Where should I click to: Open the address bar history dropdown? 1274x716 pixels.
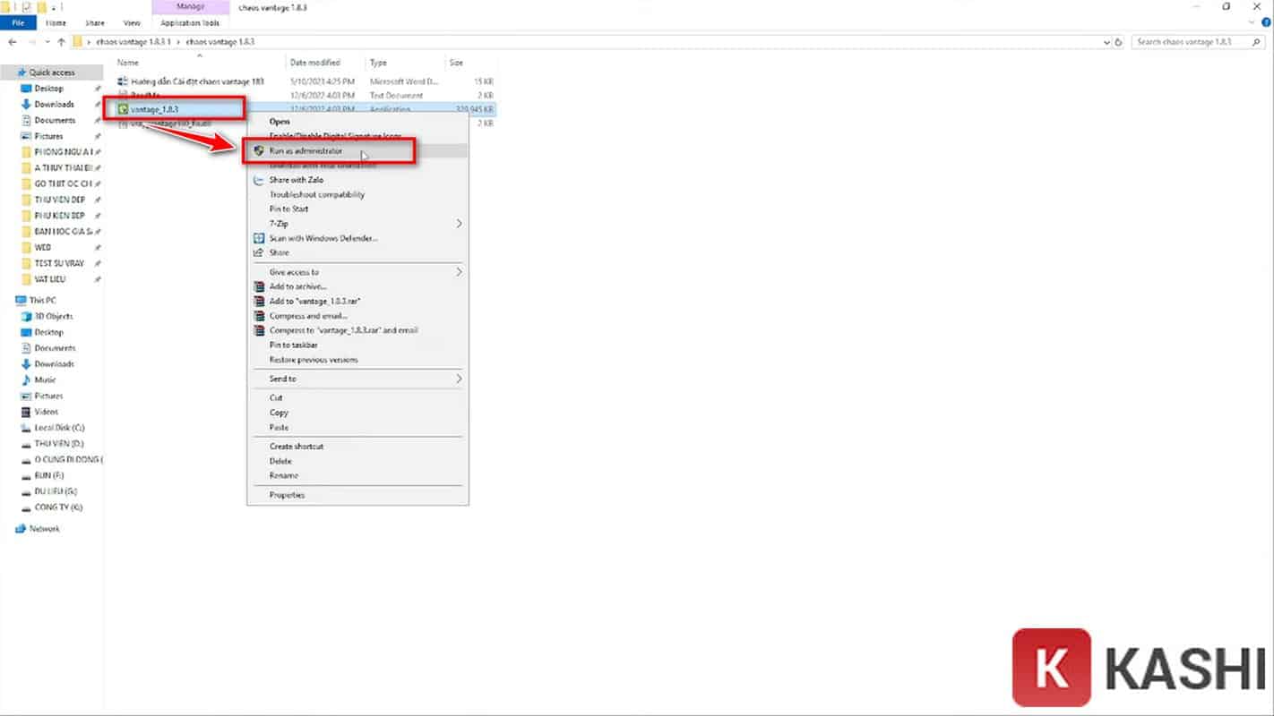pos(1107,42)
